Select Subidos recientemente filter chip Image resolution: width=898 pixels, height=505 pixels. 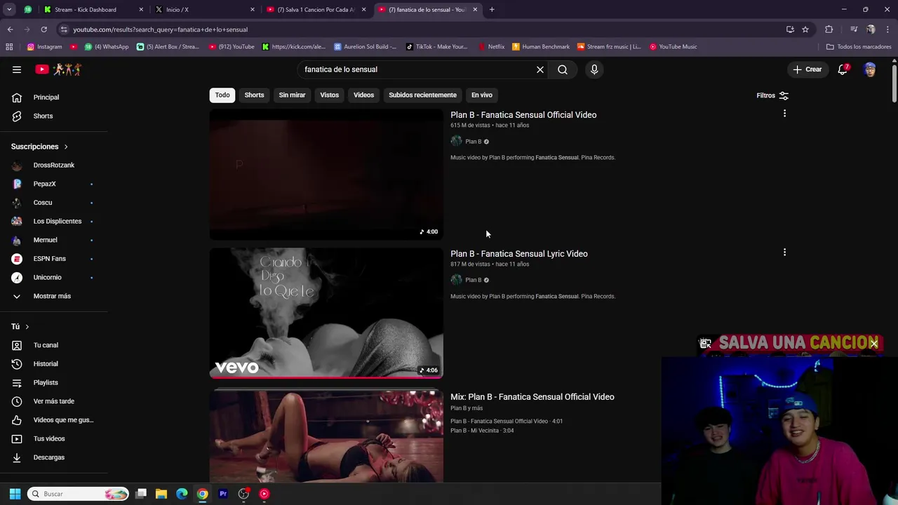(422, 95)
